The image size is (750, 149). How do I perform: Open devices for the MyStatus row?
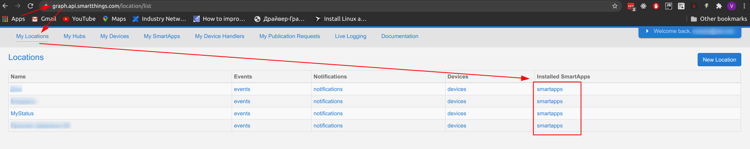457,113
